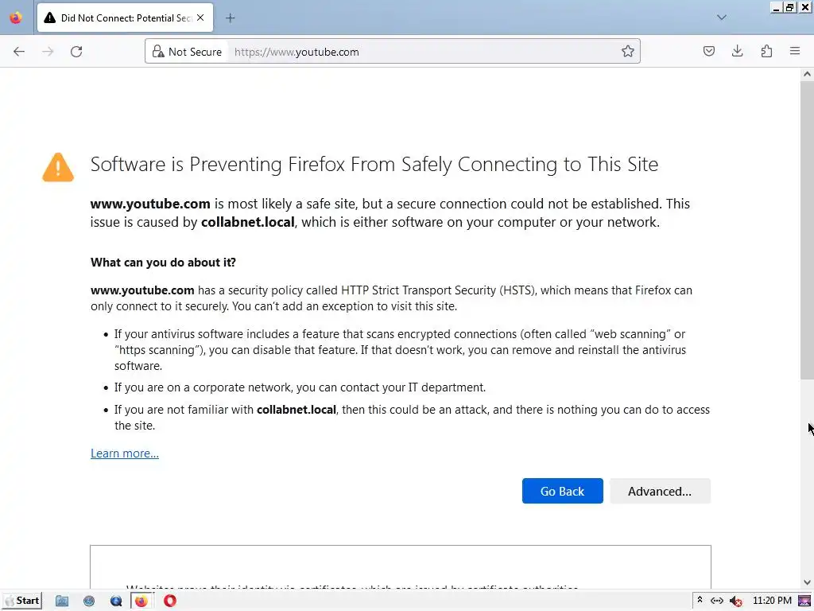Click the back navigation arrow
814x611 pixels.
coord(19,52)
